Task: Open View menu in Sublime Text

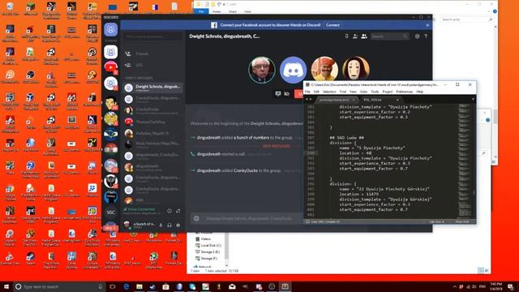Action: pos(354,92)
